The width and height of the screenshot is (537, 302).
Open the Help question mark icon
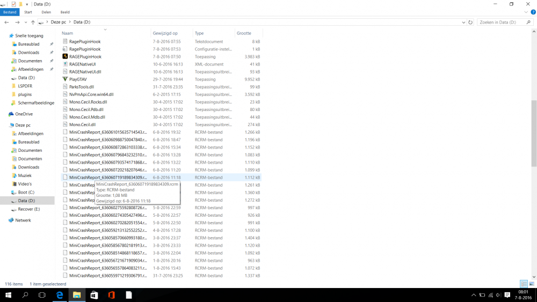point(533,12)
